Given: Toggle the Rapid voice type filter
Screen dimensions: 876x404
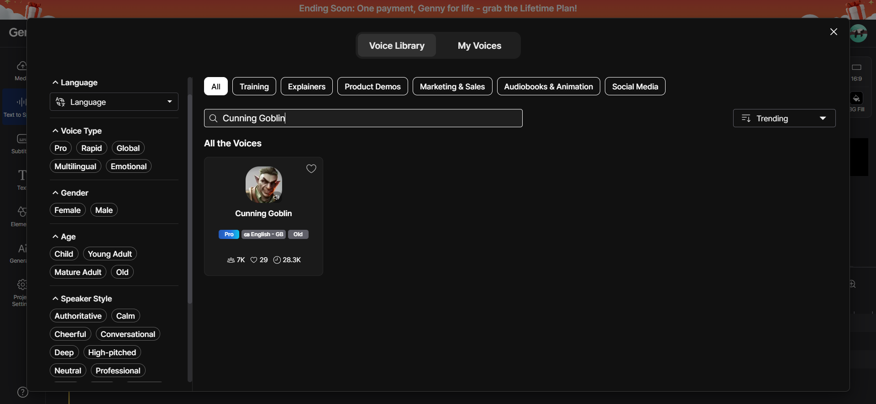Looking at the screenshot, I should pos(92,148).
